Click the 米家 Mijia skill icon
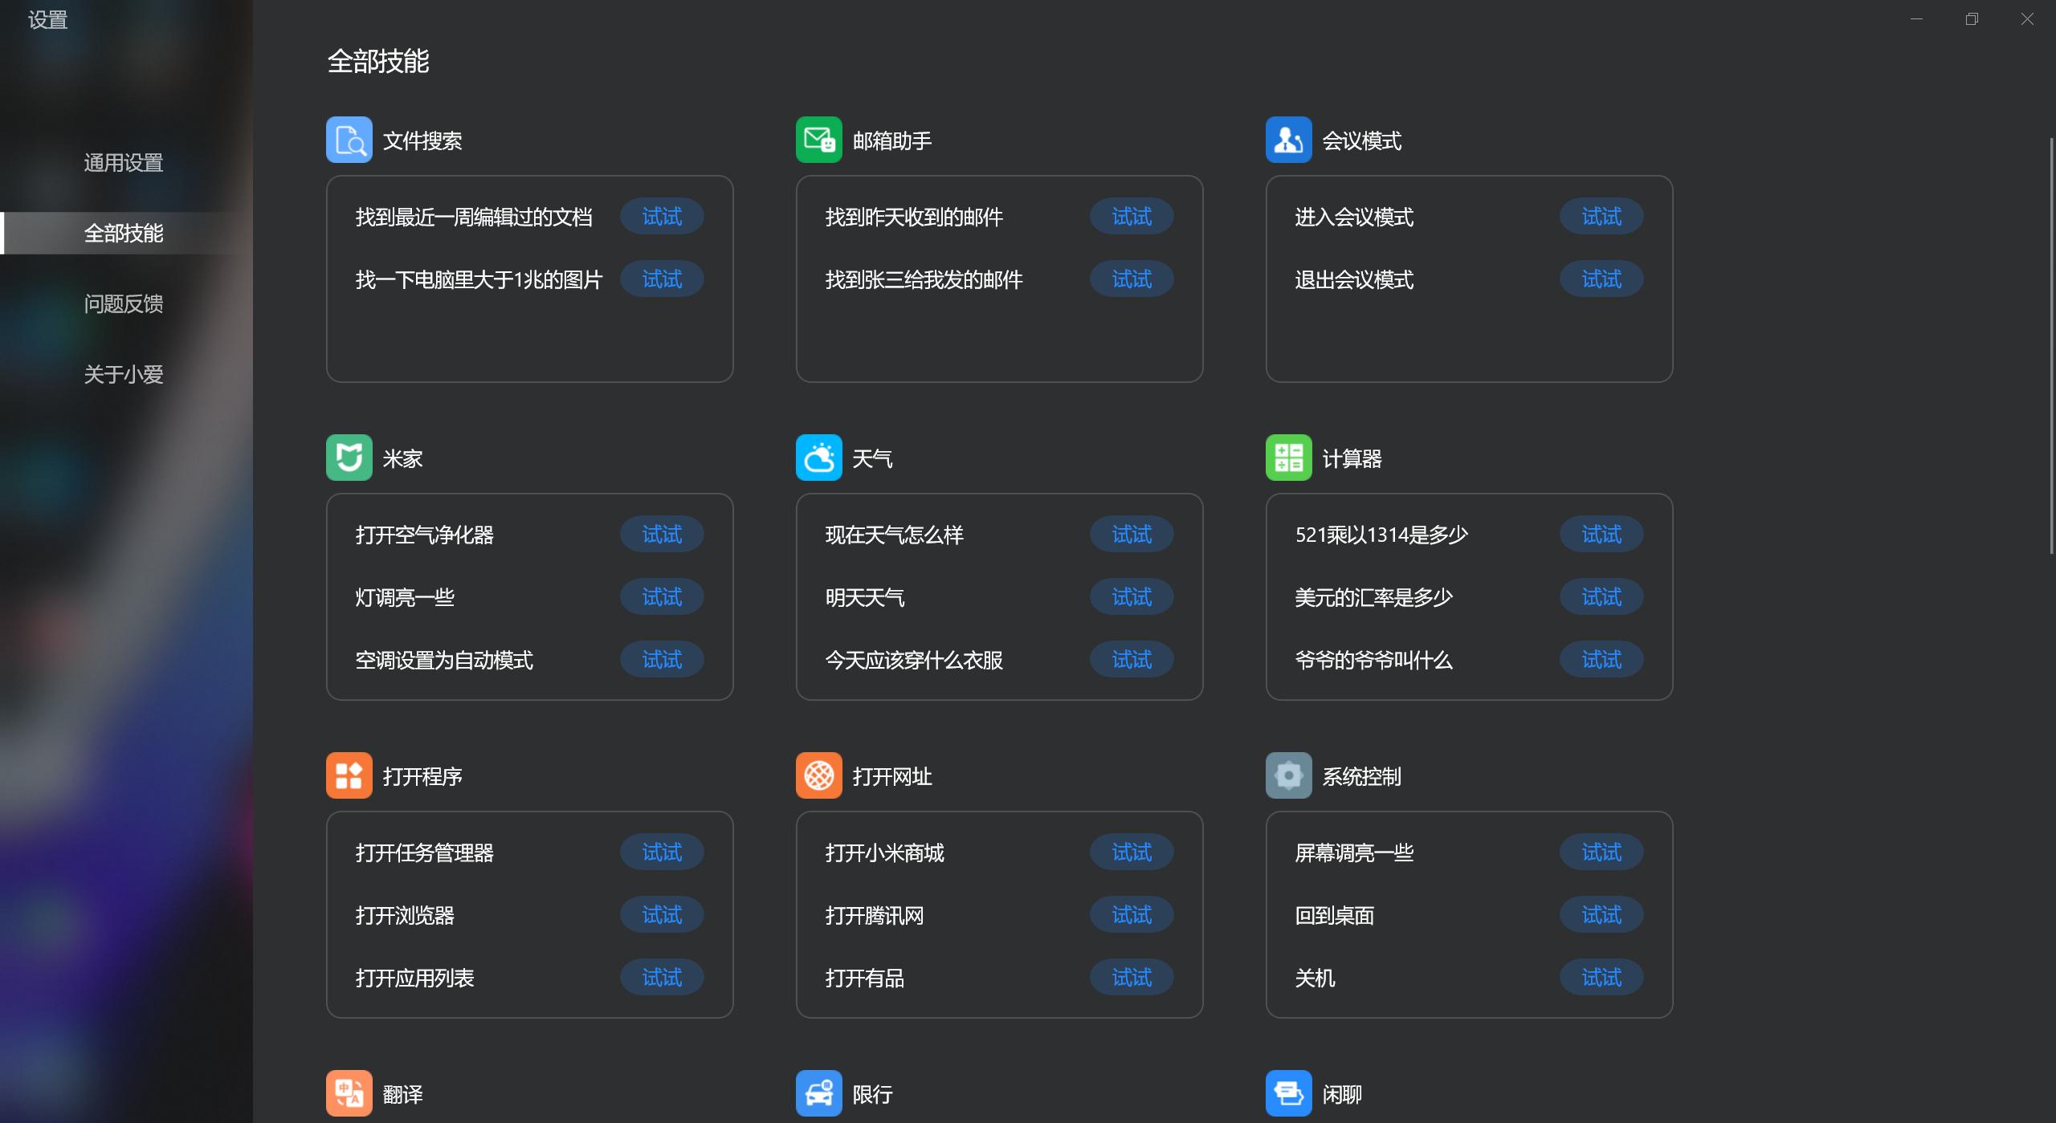 click(x=349, y=457)
